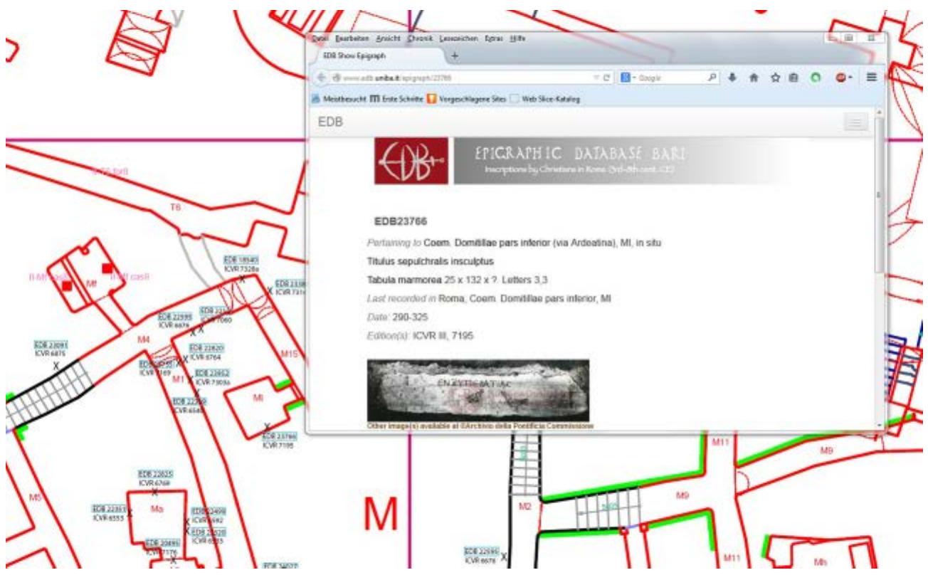Click the EDB brand link in page header

tap(330, 122)
